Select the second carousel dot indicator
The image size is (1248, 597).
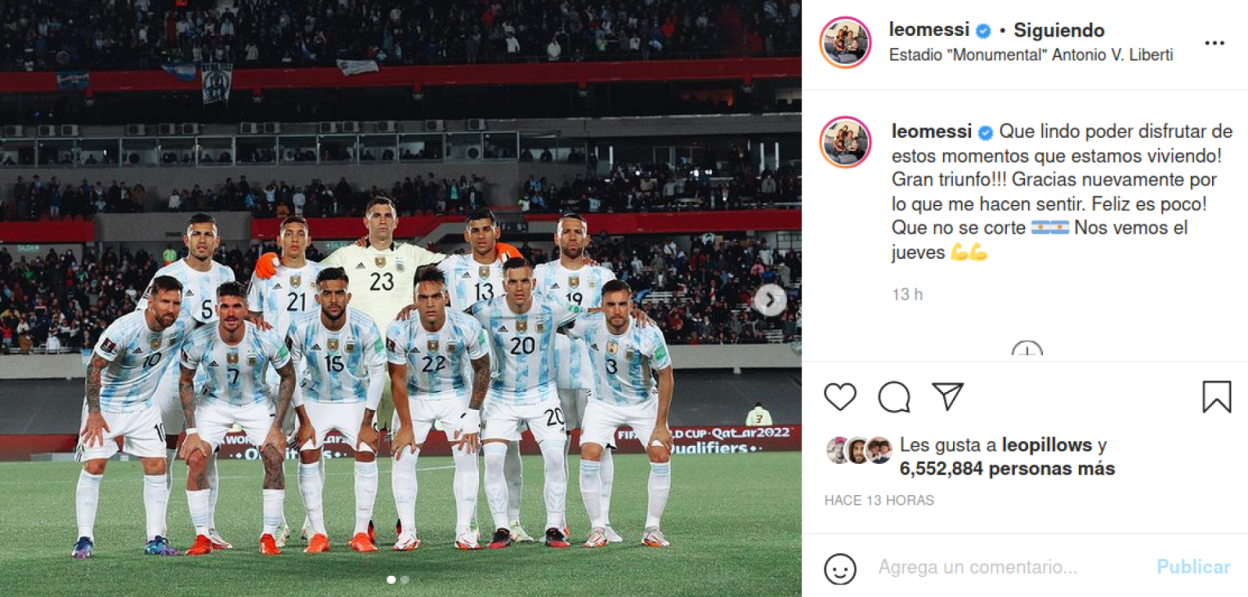404,579
